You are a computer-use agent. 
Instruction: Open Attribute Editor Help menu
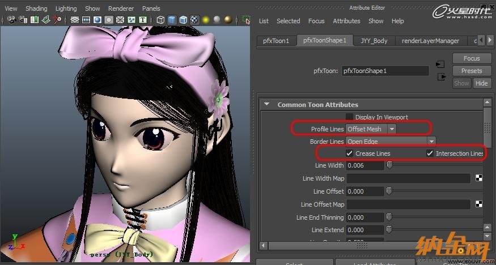(397, 21)
